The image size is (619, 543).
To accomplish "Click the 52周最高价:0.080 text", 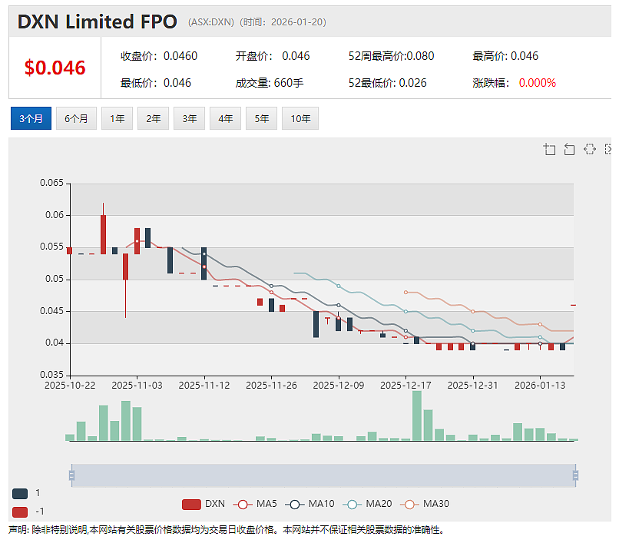I will point(391,56).
